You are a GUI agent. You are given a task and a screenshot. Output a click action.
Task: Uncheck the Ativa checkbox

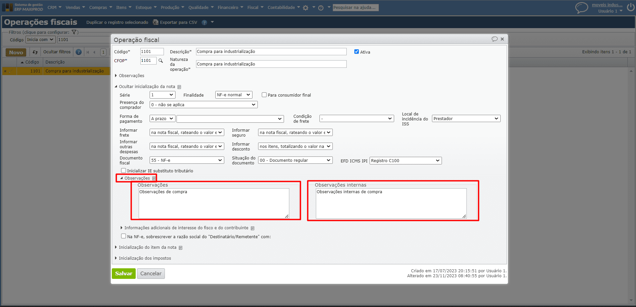357,52
